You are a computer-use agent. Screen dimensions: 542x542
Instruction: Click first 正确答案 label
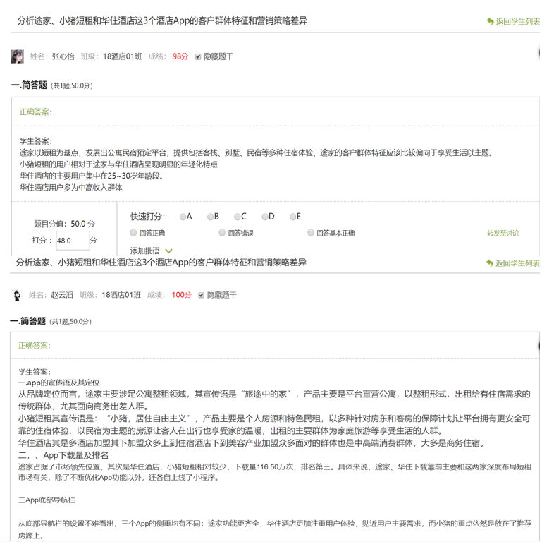click(36, 112)
